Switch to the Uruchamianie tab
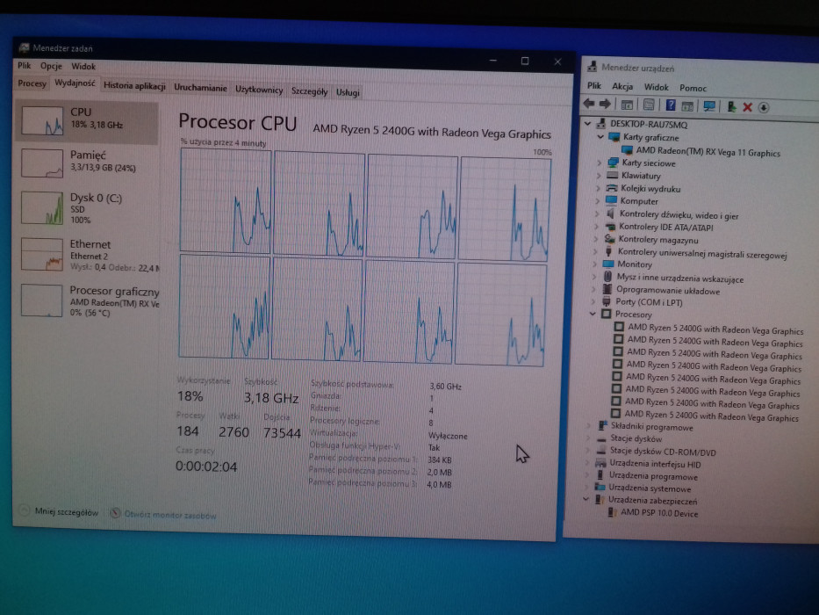The image size is (819, 615). point(200,88)
